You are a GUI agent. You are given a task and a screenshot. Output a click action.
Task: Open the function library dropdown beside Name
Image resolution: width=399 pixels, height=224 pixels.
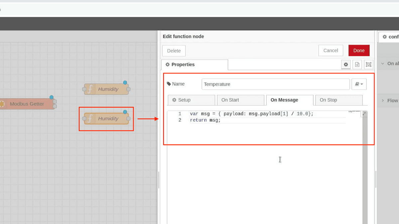tap(359, 84)
